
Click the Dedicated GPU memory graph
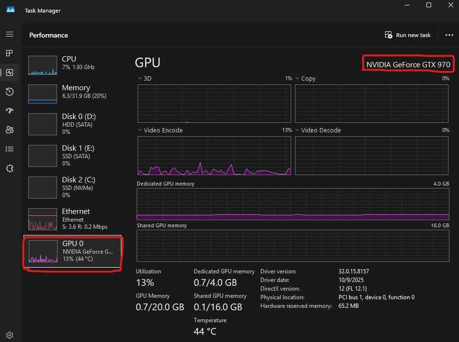[293, 204]
